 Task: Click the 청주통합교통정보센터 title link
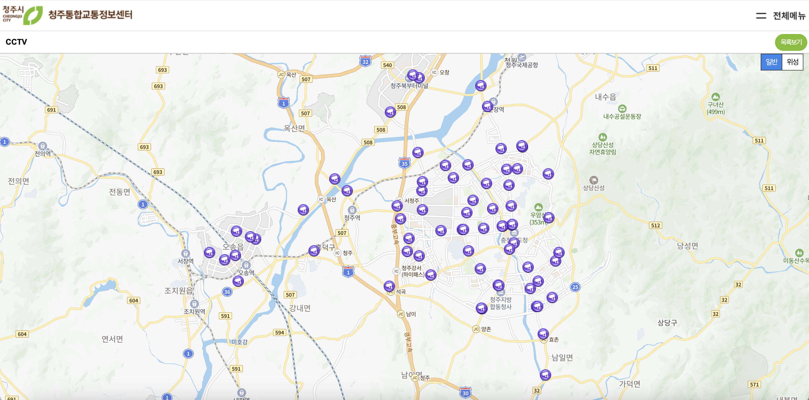pos(90,14)
